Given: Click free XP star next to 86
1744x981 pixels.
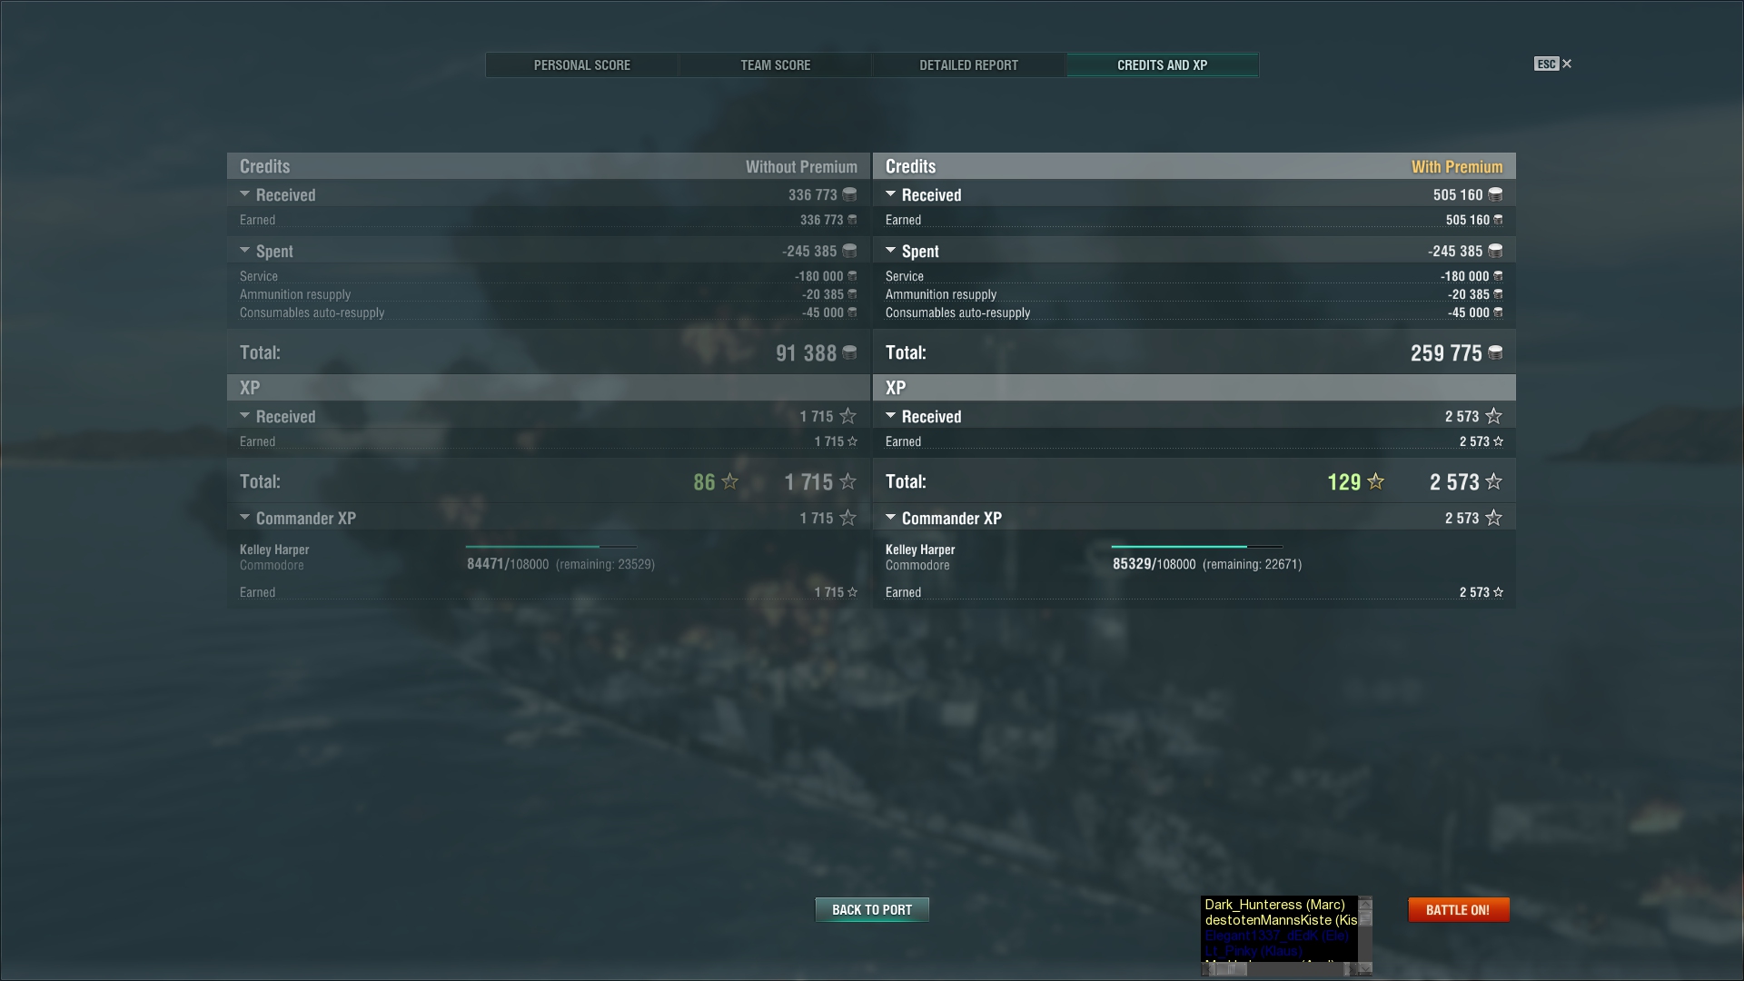Looking at the screenshot, I should click(730, 481).
